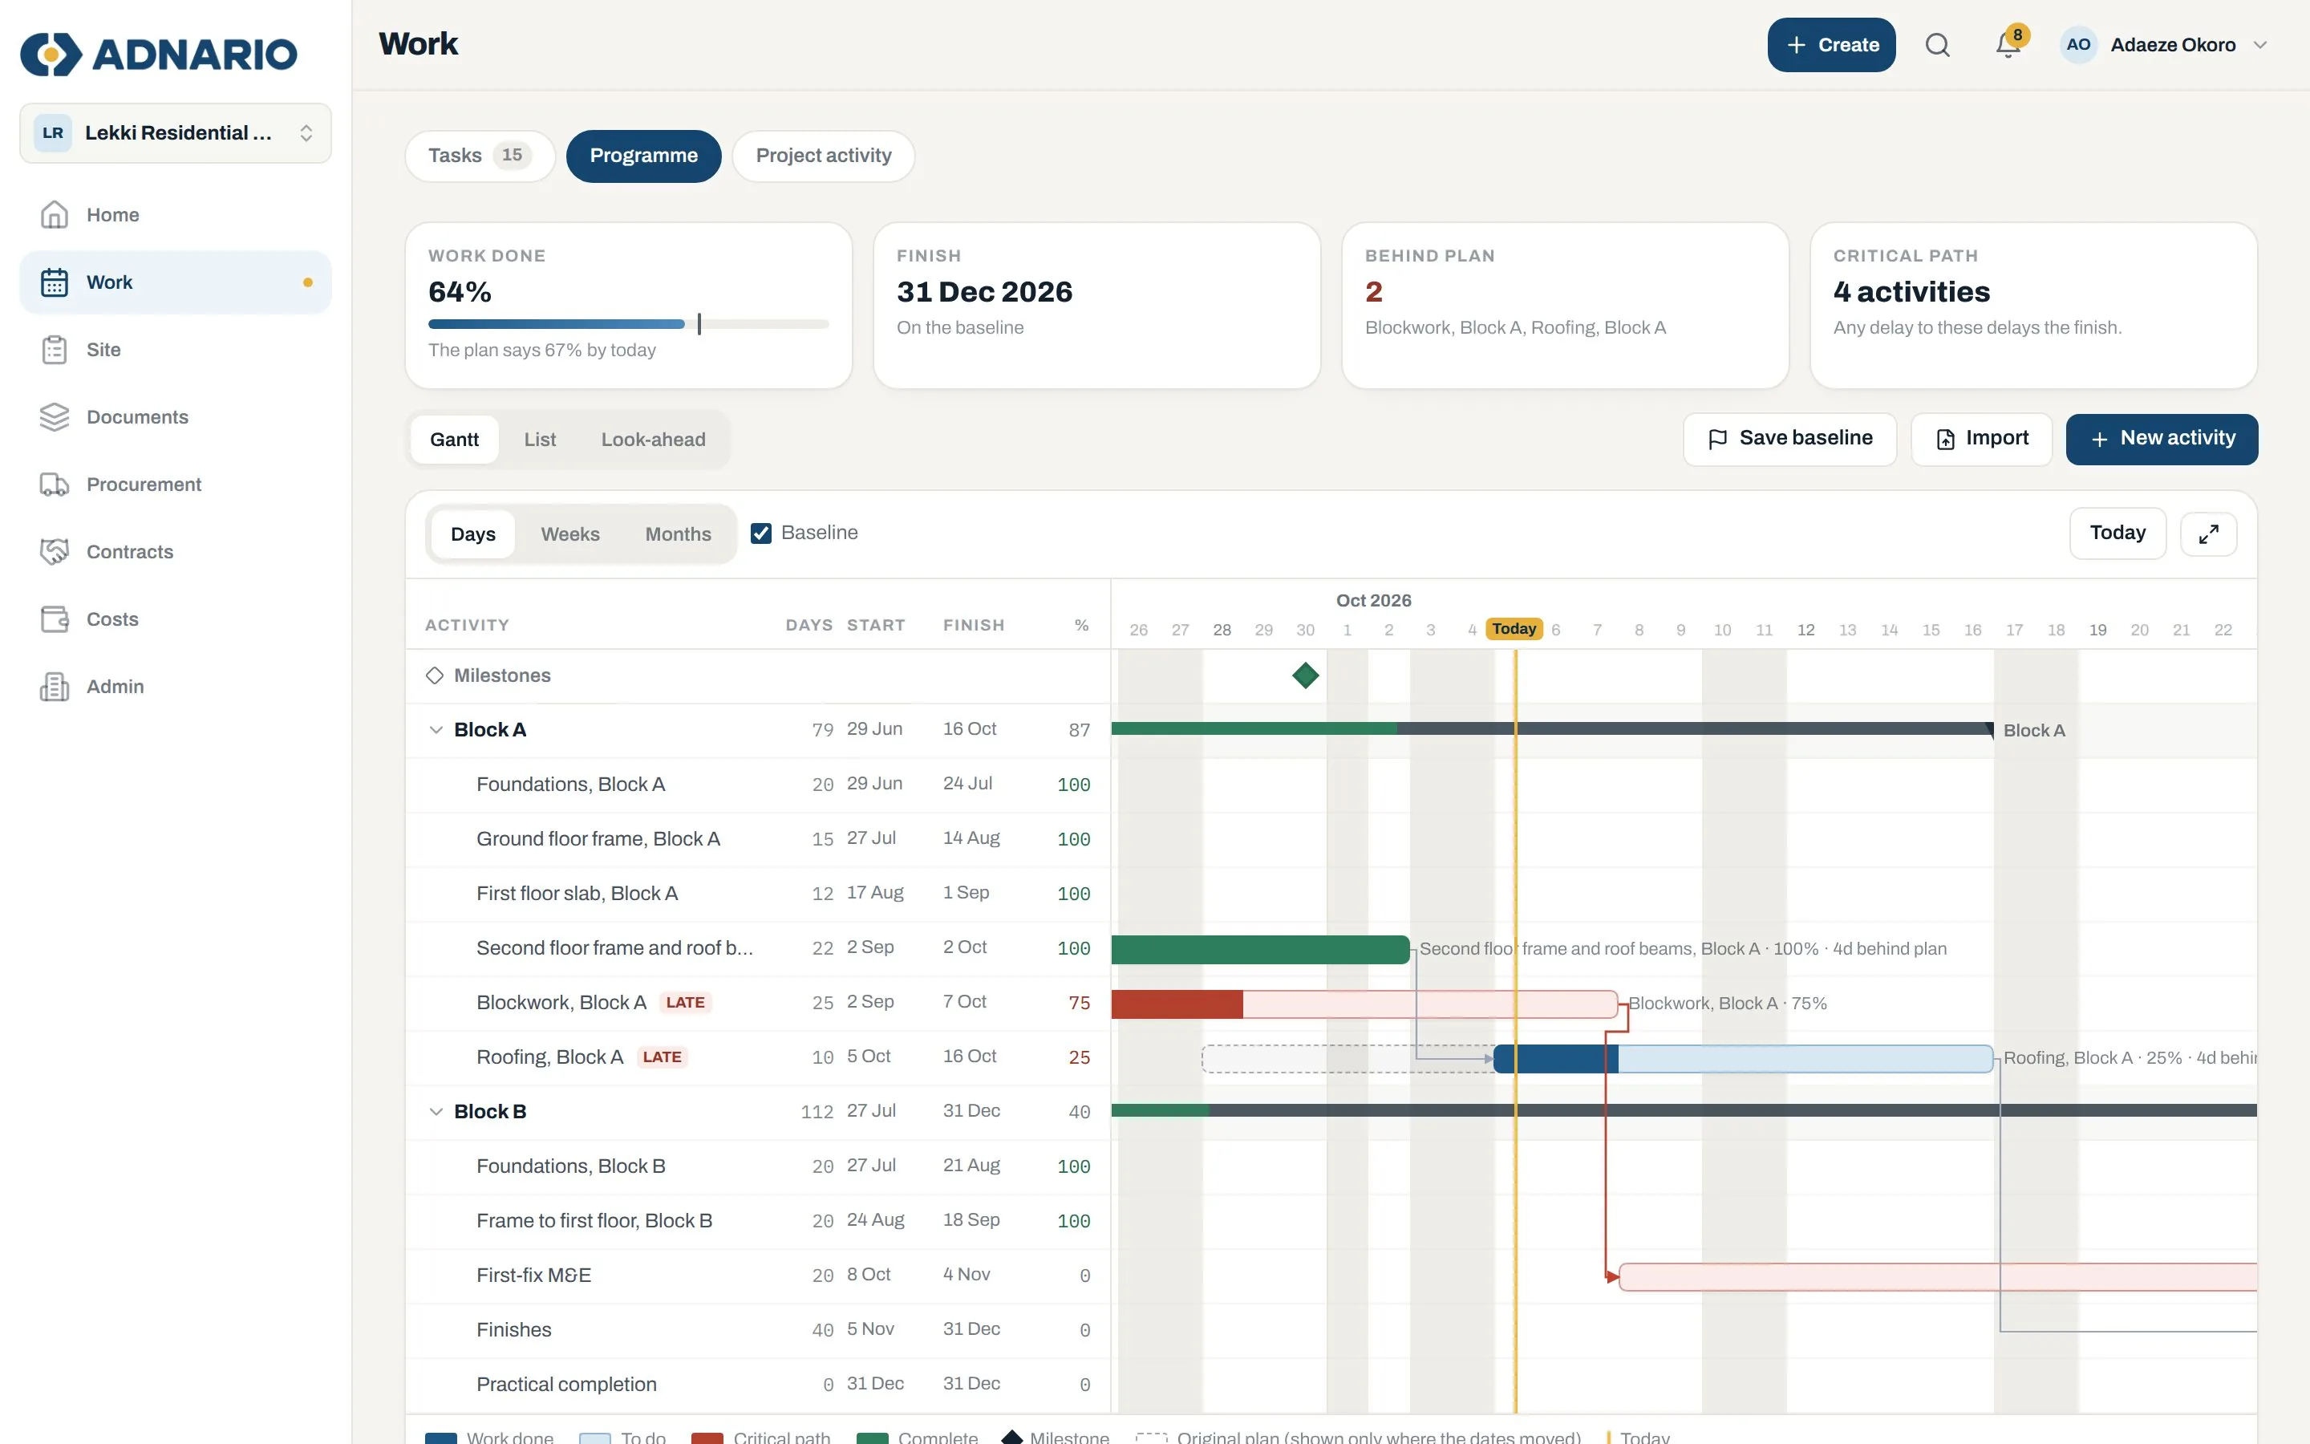The image size is (2310, 1444).
Task: Collapse the Block B group
Action: coord(436,1112)
